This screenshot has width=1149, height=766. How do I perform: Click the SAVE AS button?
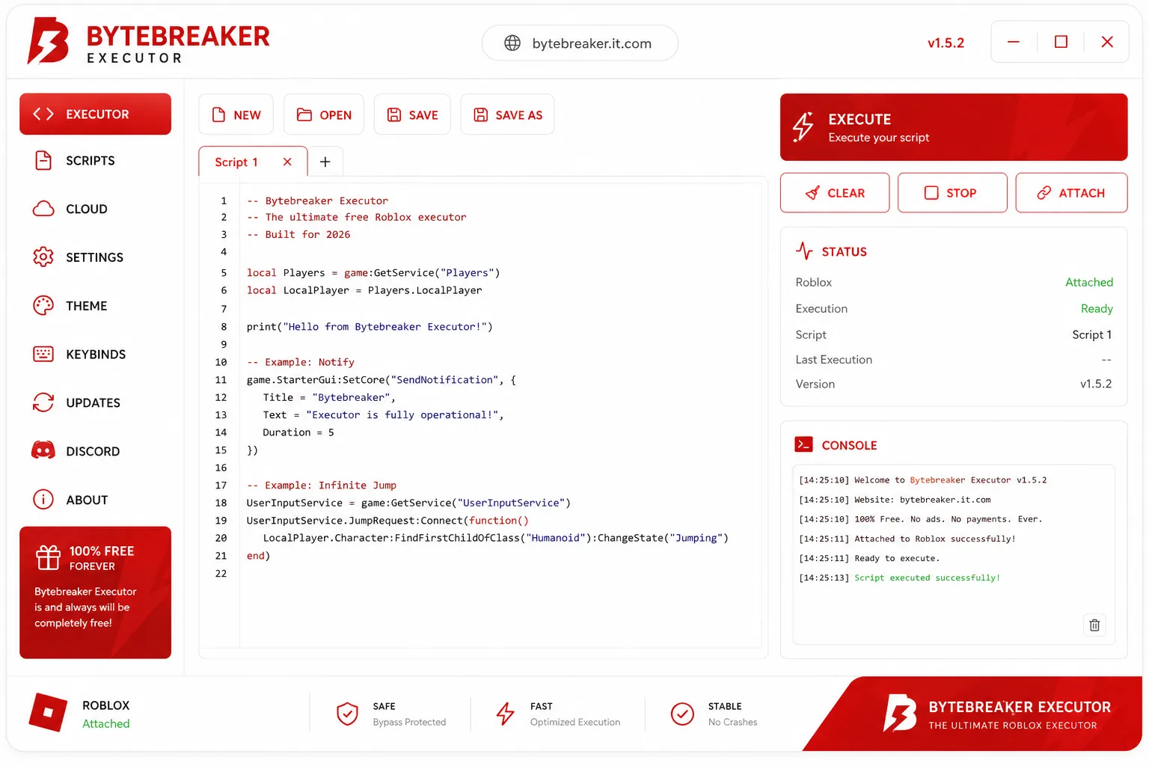coord(507,114)
